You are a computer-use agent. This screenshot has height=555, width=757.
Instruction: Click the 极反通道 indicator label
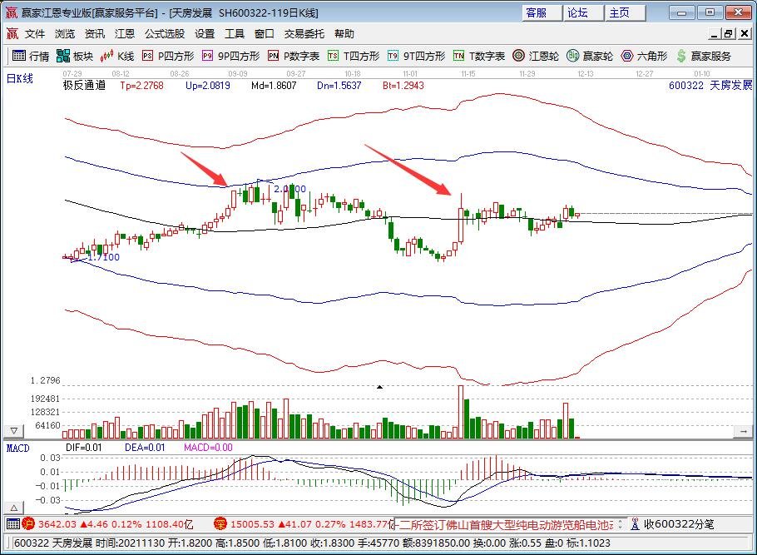(x=85, y=85)
